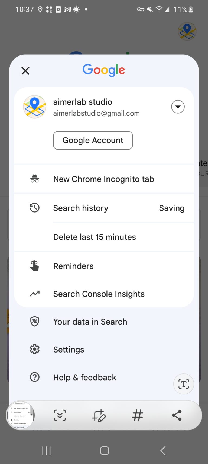Image resolution: width=208 pixels, height=464 pixels.
Task: Open Your data in Search
Action: 90,322
